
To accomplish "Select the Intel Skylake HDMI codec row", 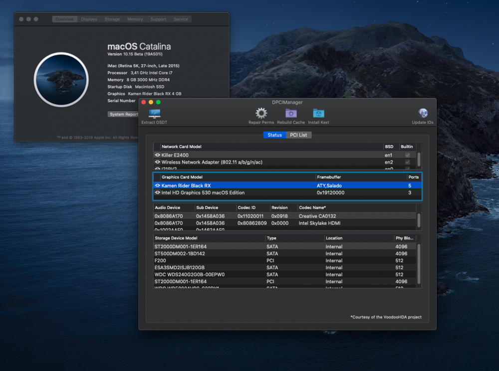I will point(285,223).
